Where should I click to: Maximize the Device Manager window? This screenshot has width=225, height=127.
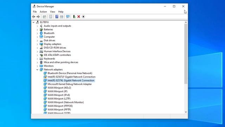point(174,6)
